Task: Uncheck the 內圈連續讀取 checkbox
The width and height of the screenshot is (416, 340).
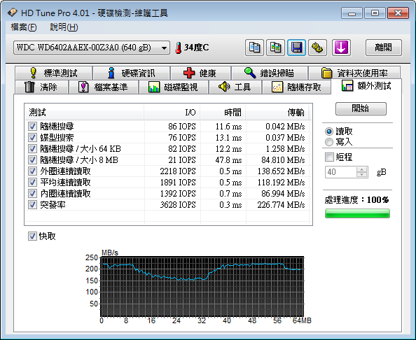Action: (x=32, y=194)
